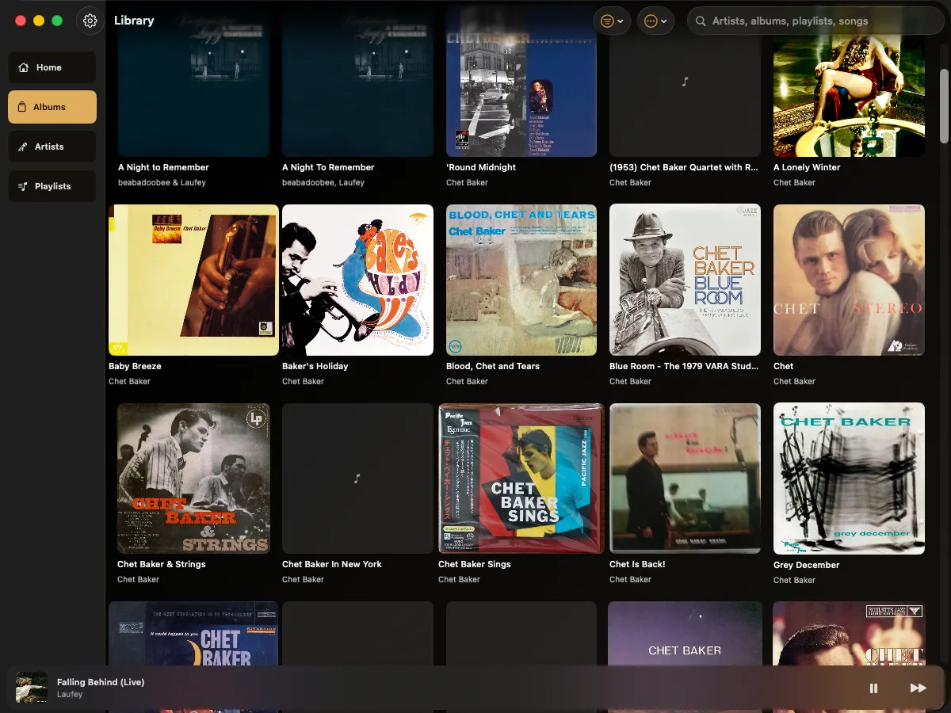Open the Artists sidebar section

pyautogui.click(x=52, y=147)
